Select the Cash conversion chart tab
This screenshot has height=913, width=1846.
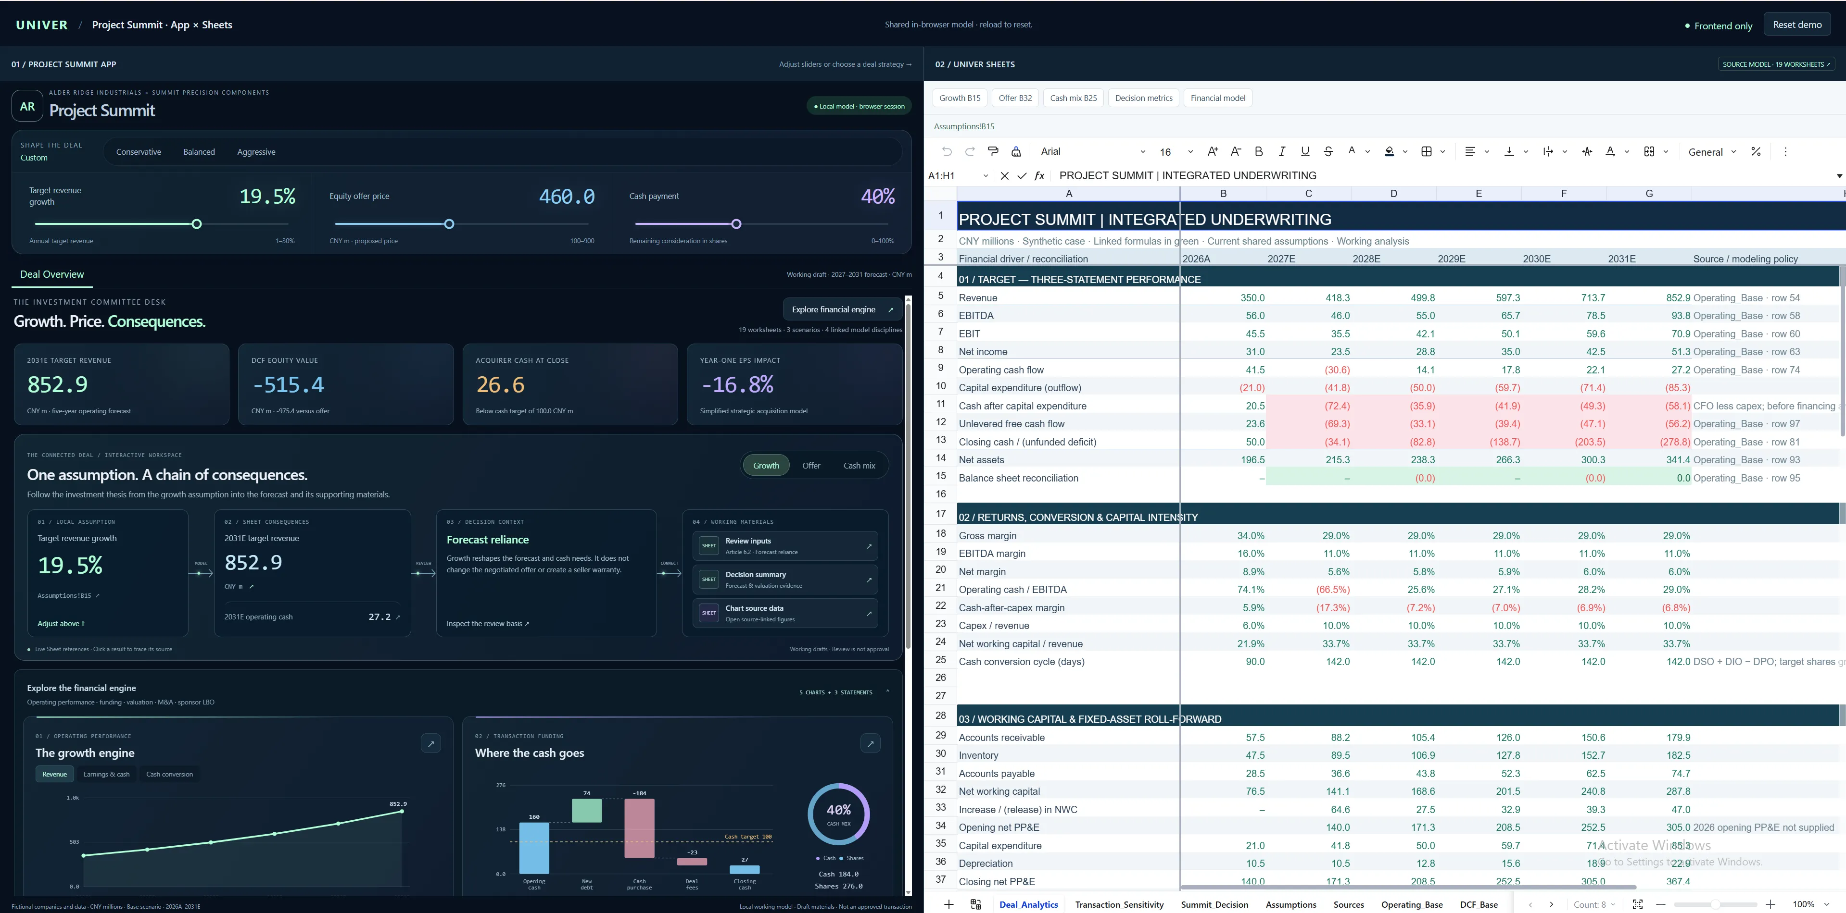[169, 774]
